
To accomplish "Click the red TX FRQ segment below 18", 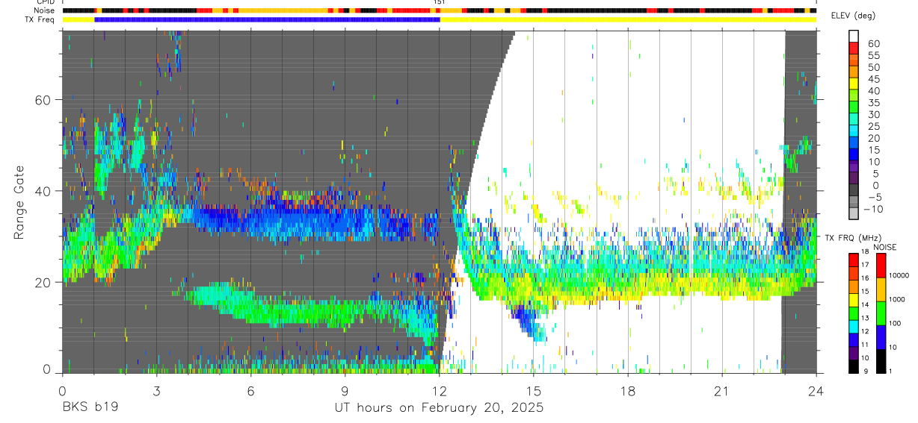I will 854,260.
